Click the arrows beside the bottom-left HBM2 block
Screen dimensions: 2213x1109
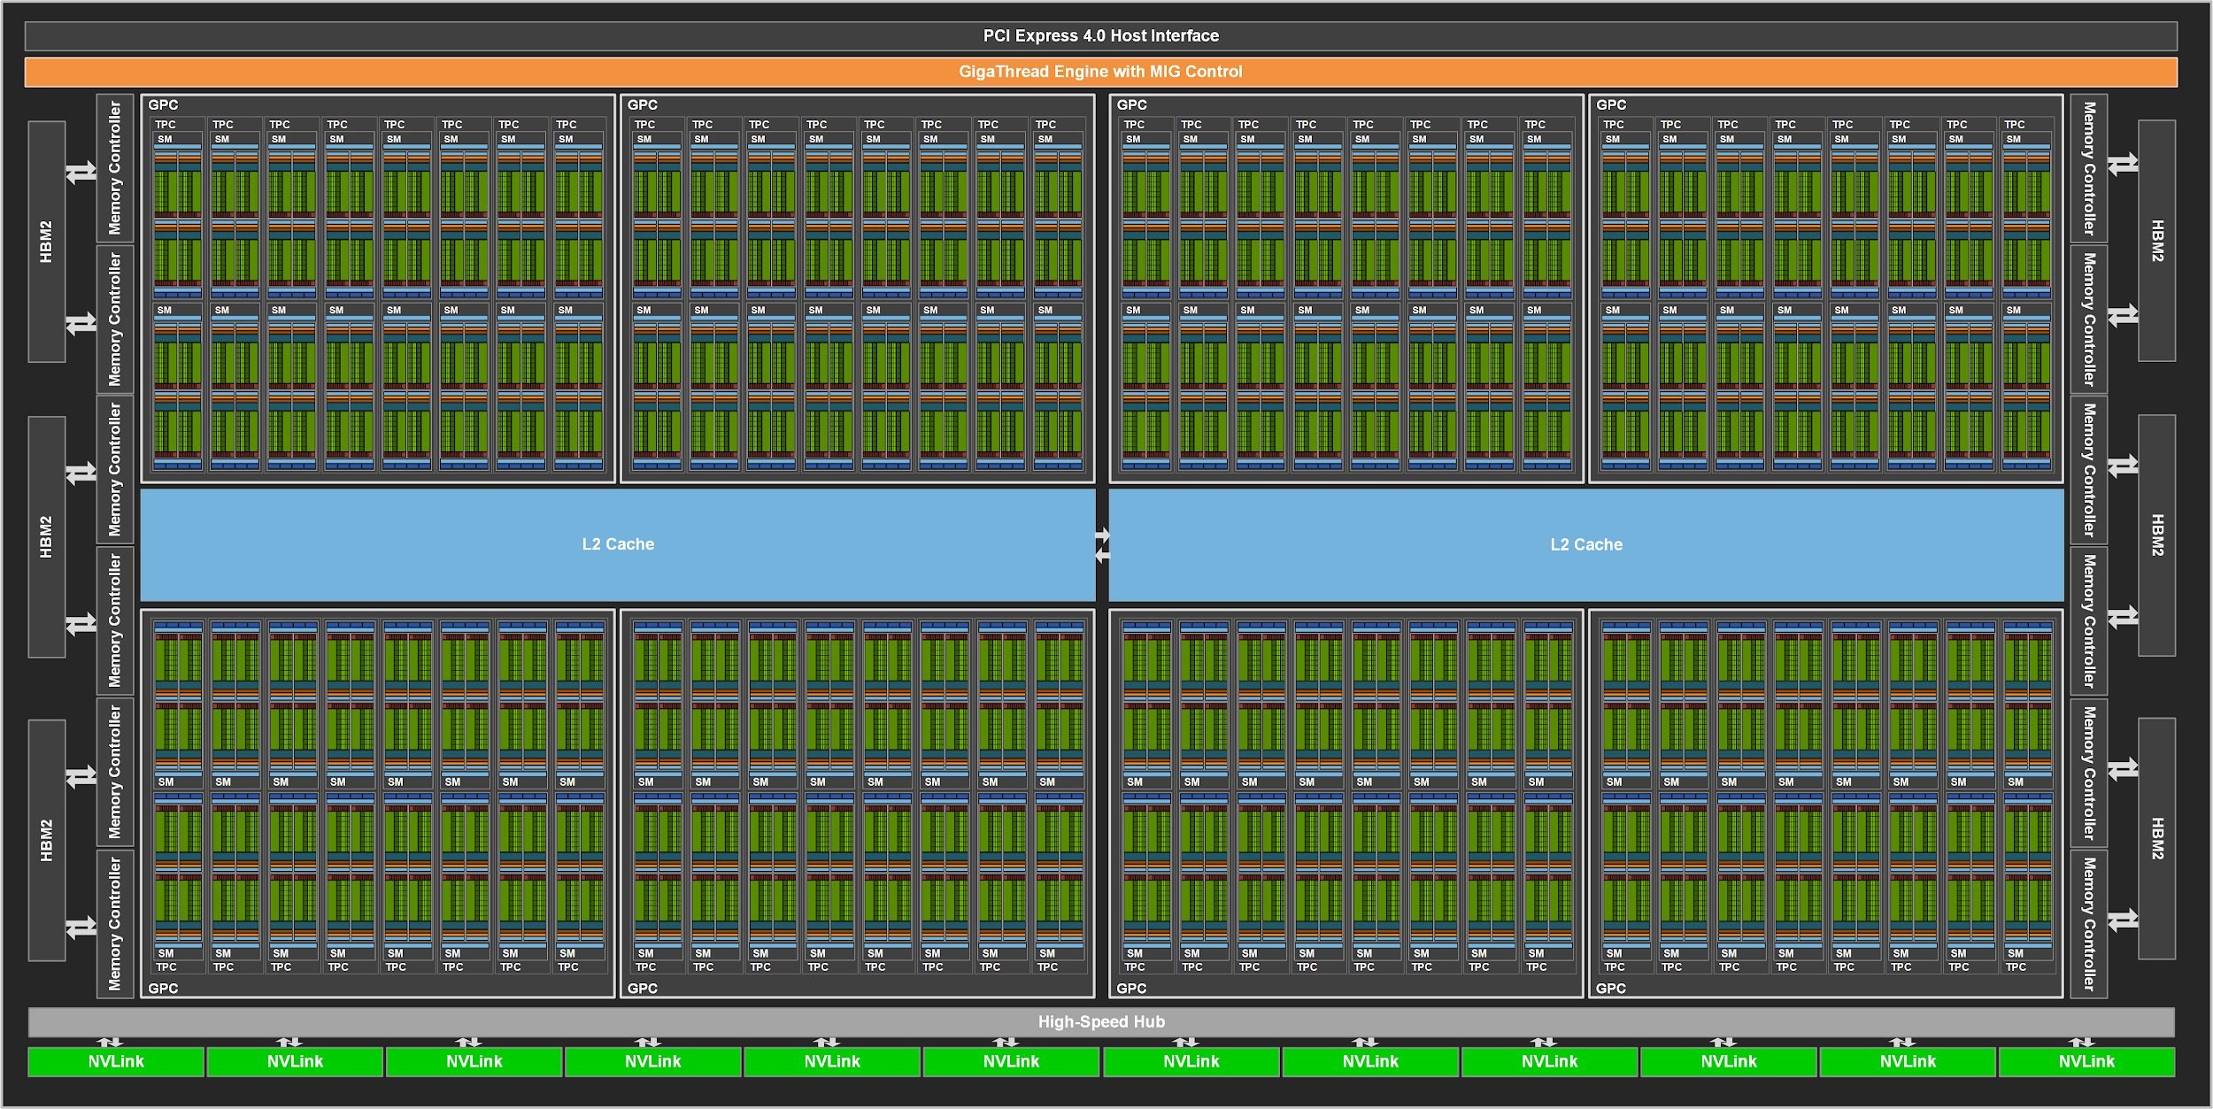tap(81, 776)
